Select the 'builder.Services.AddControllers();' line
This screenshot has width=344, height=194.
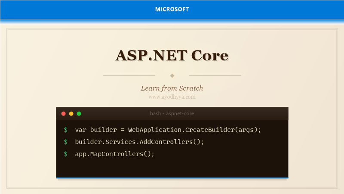click(x=139, y=142)
